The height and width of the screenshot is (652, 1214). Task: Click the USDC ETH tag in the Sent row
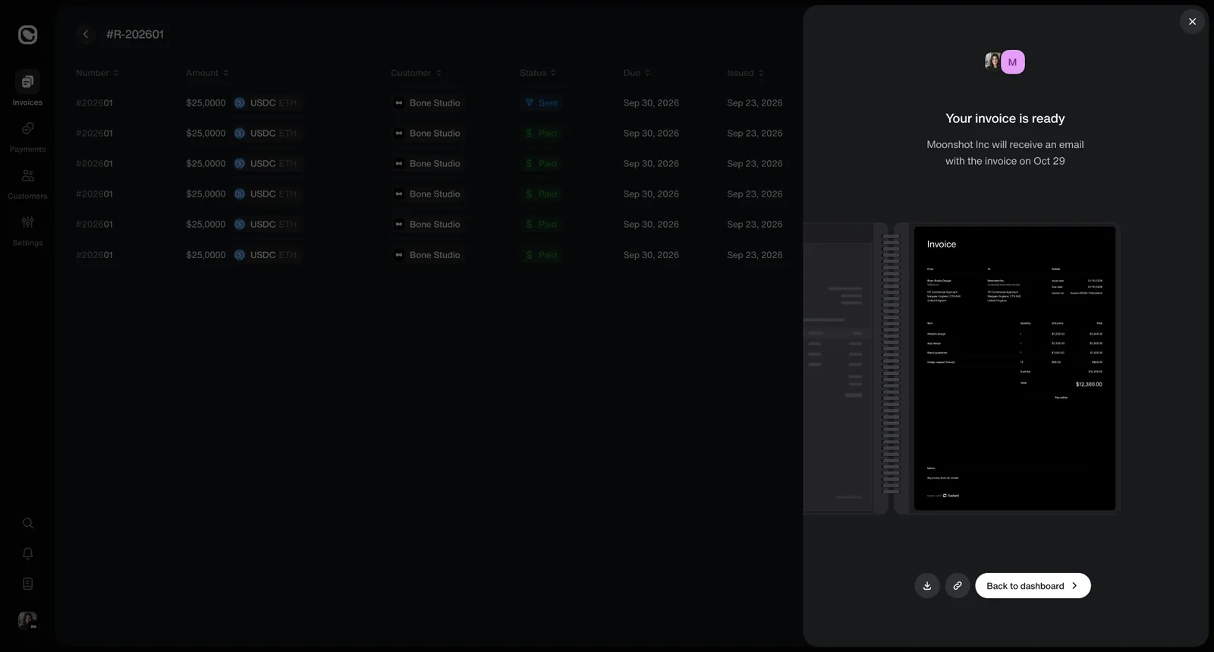[268, 103]
